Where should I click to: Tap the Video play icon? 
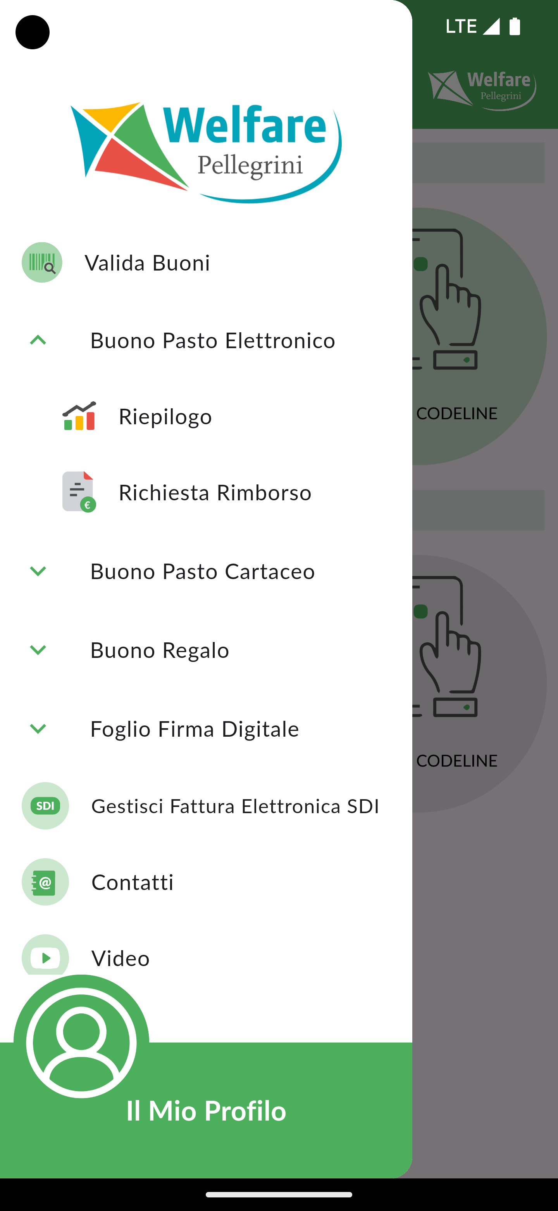pos(45,955)
